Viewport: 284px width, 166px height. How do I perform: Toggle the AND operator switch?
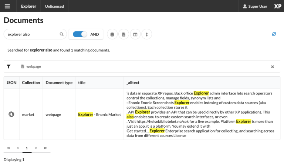[x=80, y=34]
